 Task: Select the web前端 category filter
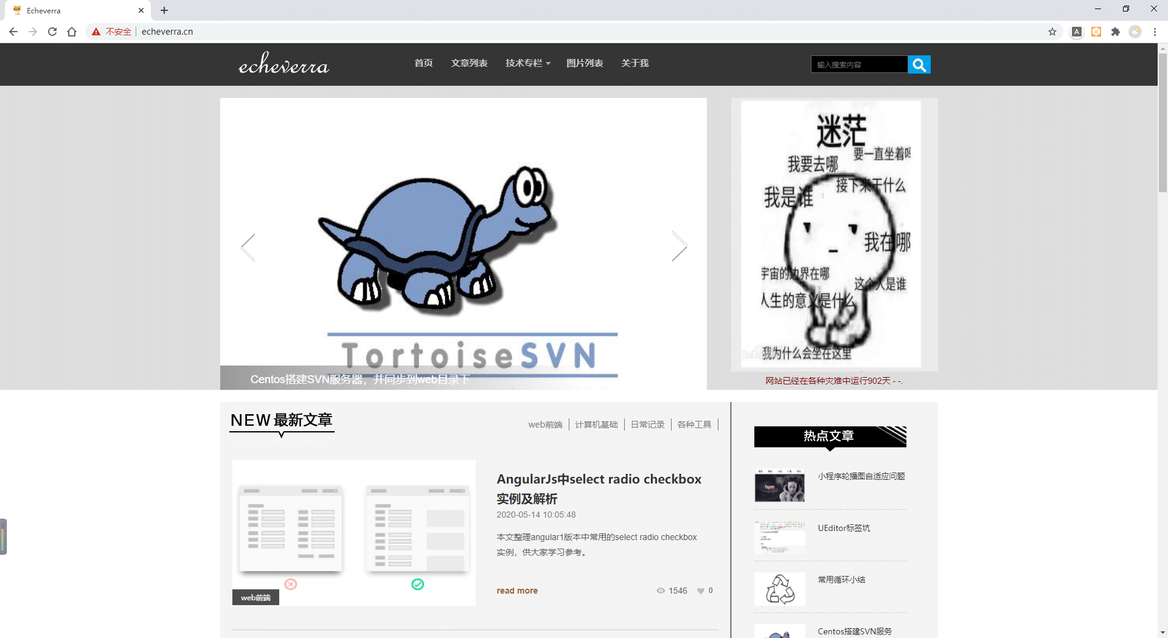pyautogui.click(x=545, y=425)
